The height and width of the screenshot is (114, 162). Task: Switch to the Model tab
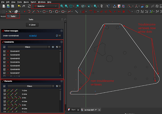tap(3, 16)
